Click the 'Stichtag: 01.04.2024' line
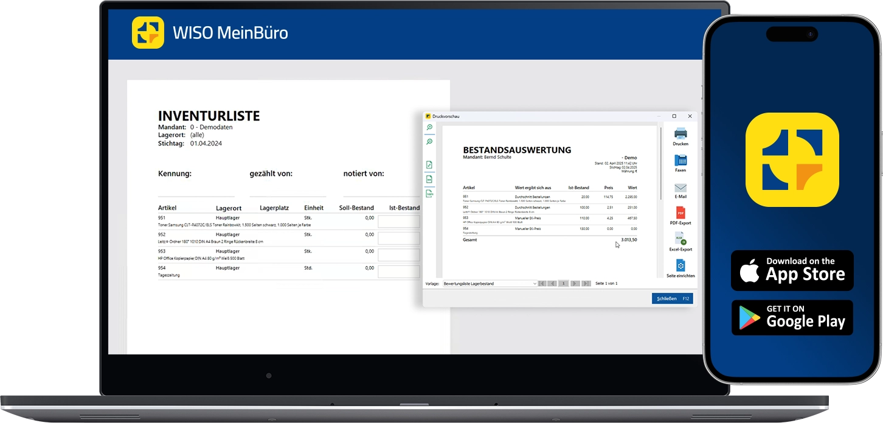 click(189, 144)
